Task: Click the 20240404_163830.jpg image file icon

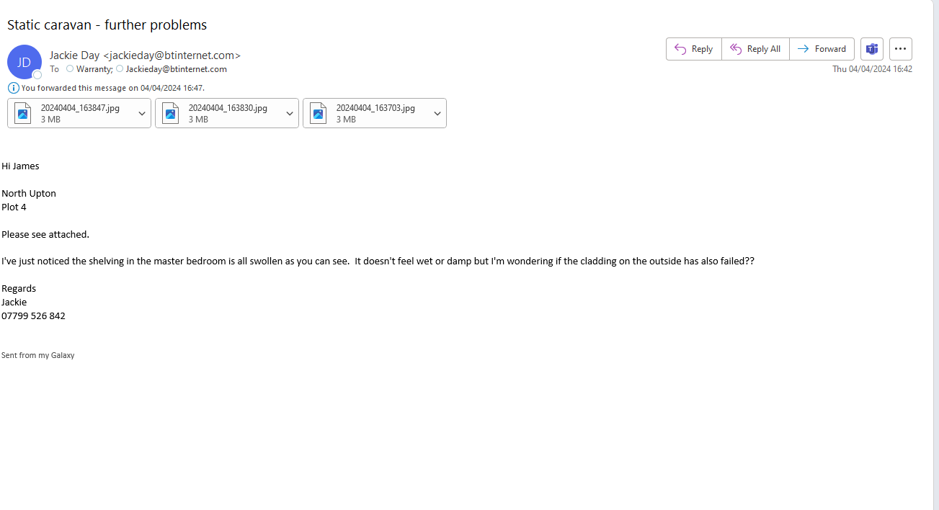Action: pyautogui.click(x=171, y=113)
